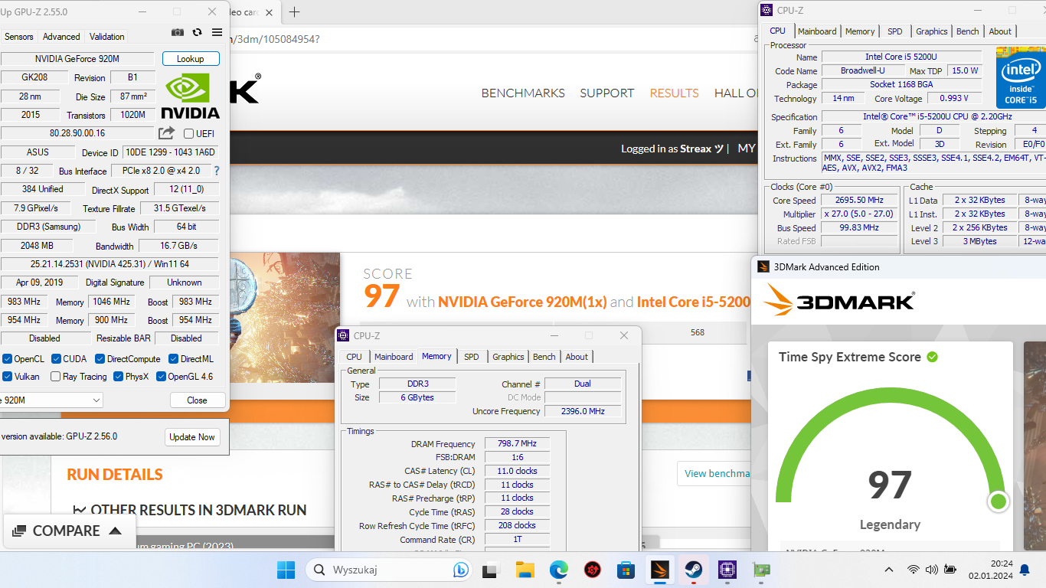Open notifications bell icon
Screen dimensions: 1046x588
pos(1025,570)
